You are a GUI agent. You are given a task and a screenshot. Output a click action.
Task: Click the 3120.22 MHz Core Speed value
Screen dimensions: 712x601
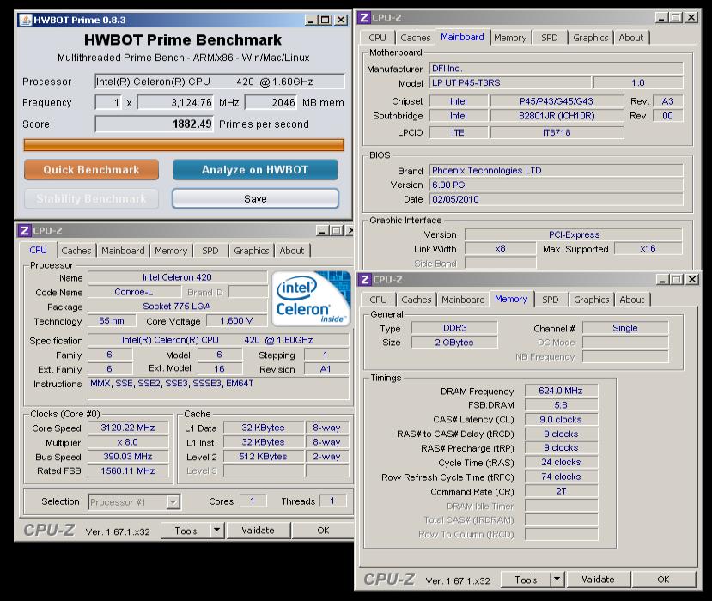[128, 428]
